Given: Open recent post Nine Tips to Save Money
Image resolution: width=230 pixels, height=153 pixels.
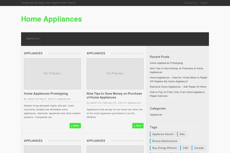Looking at the screenshot, I should [176, 70].
